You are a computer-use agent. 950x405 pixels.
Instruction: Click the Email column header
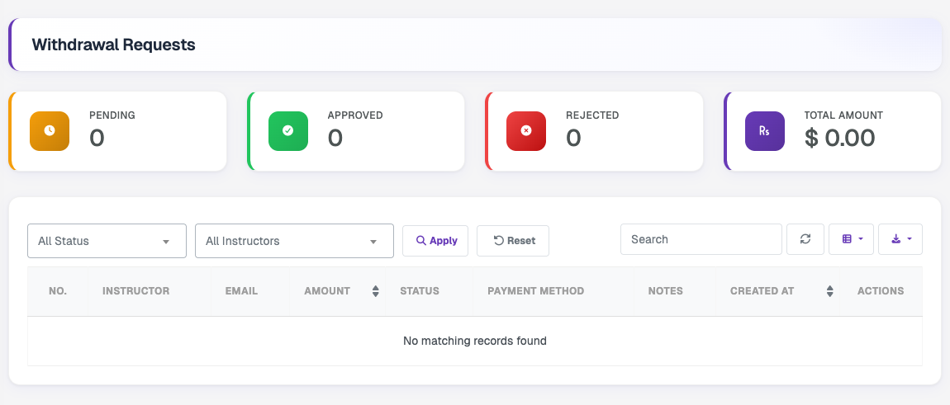click(250, 291)
